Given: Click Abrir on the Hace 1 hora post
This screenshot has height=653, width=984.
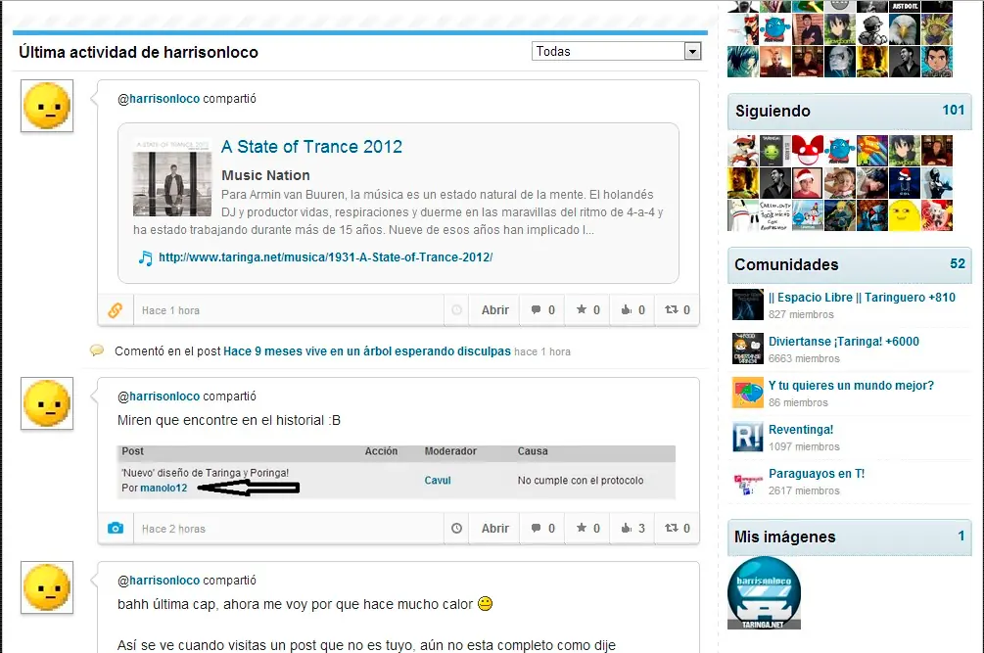Looking at the screenshot, I should point(494,310).
